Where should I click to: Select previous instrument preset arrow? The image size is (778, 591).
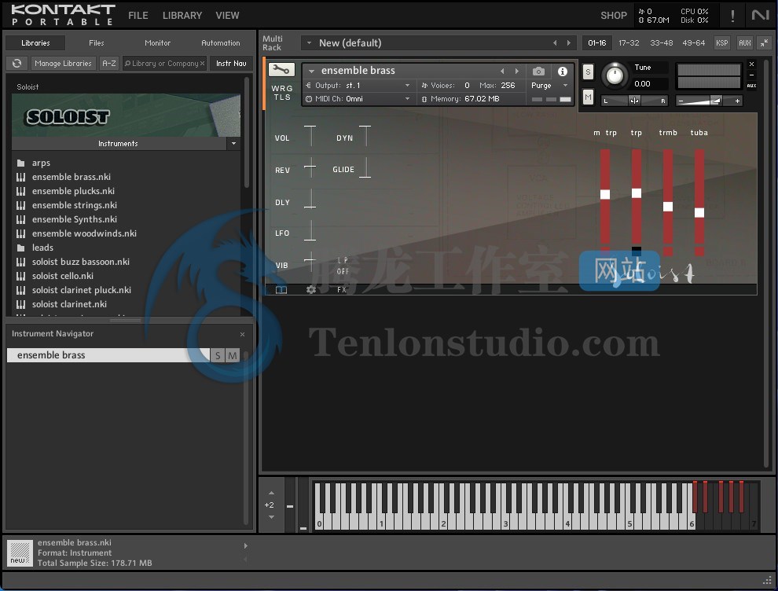502,71
